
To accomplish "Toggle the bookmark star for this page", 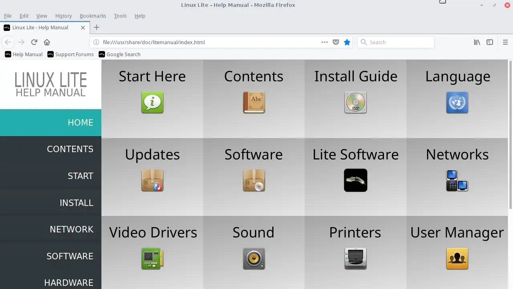I will tap(347, 42).
